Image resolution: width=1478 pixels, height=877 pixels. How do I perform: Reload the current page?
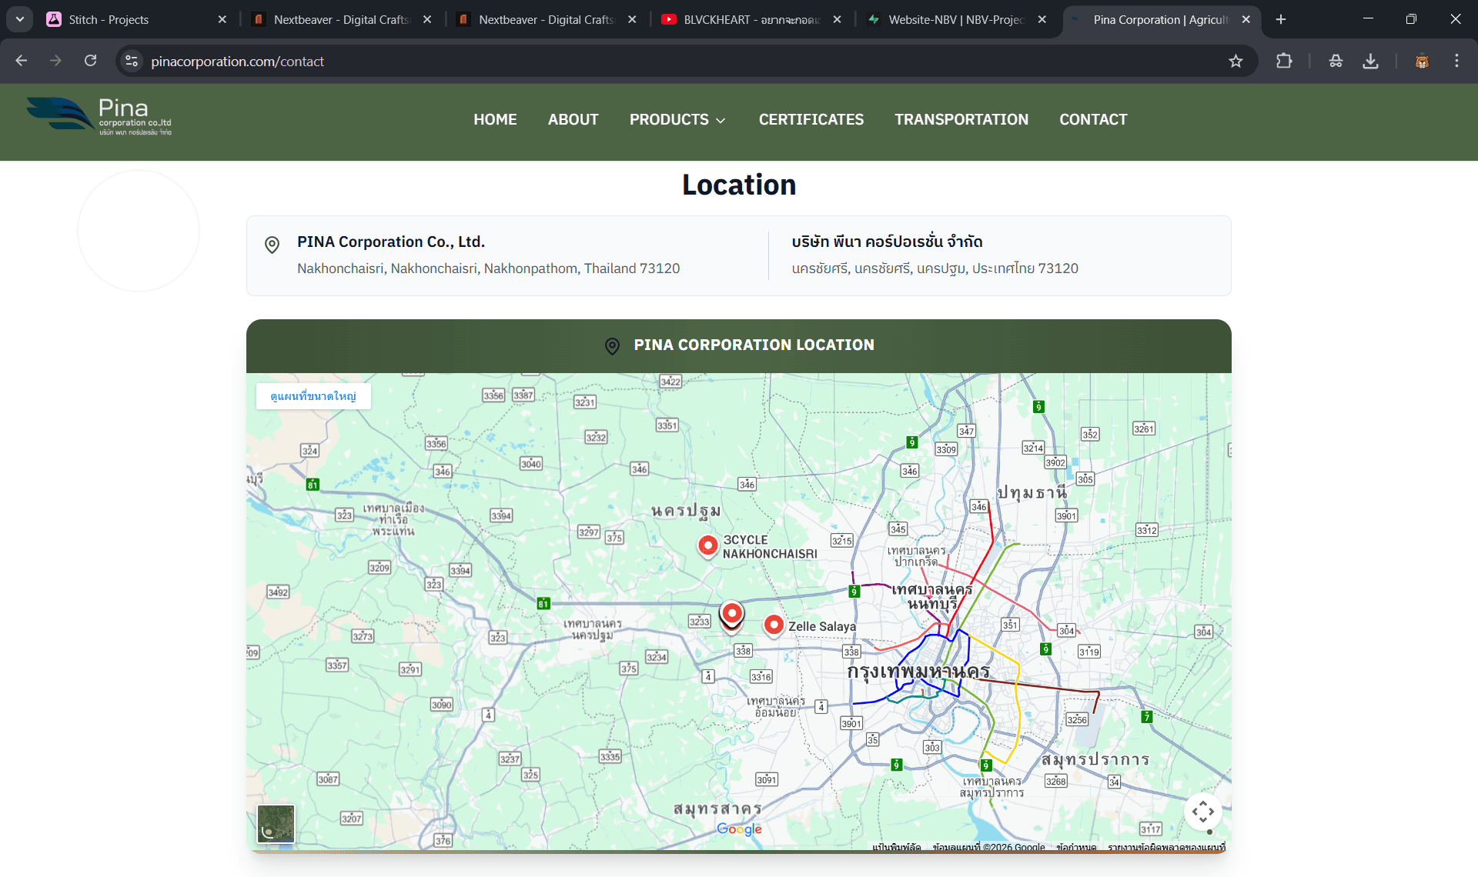point(91,62)
